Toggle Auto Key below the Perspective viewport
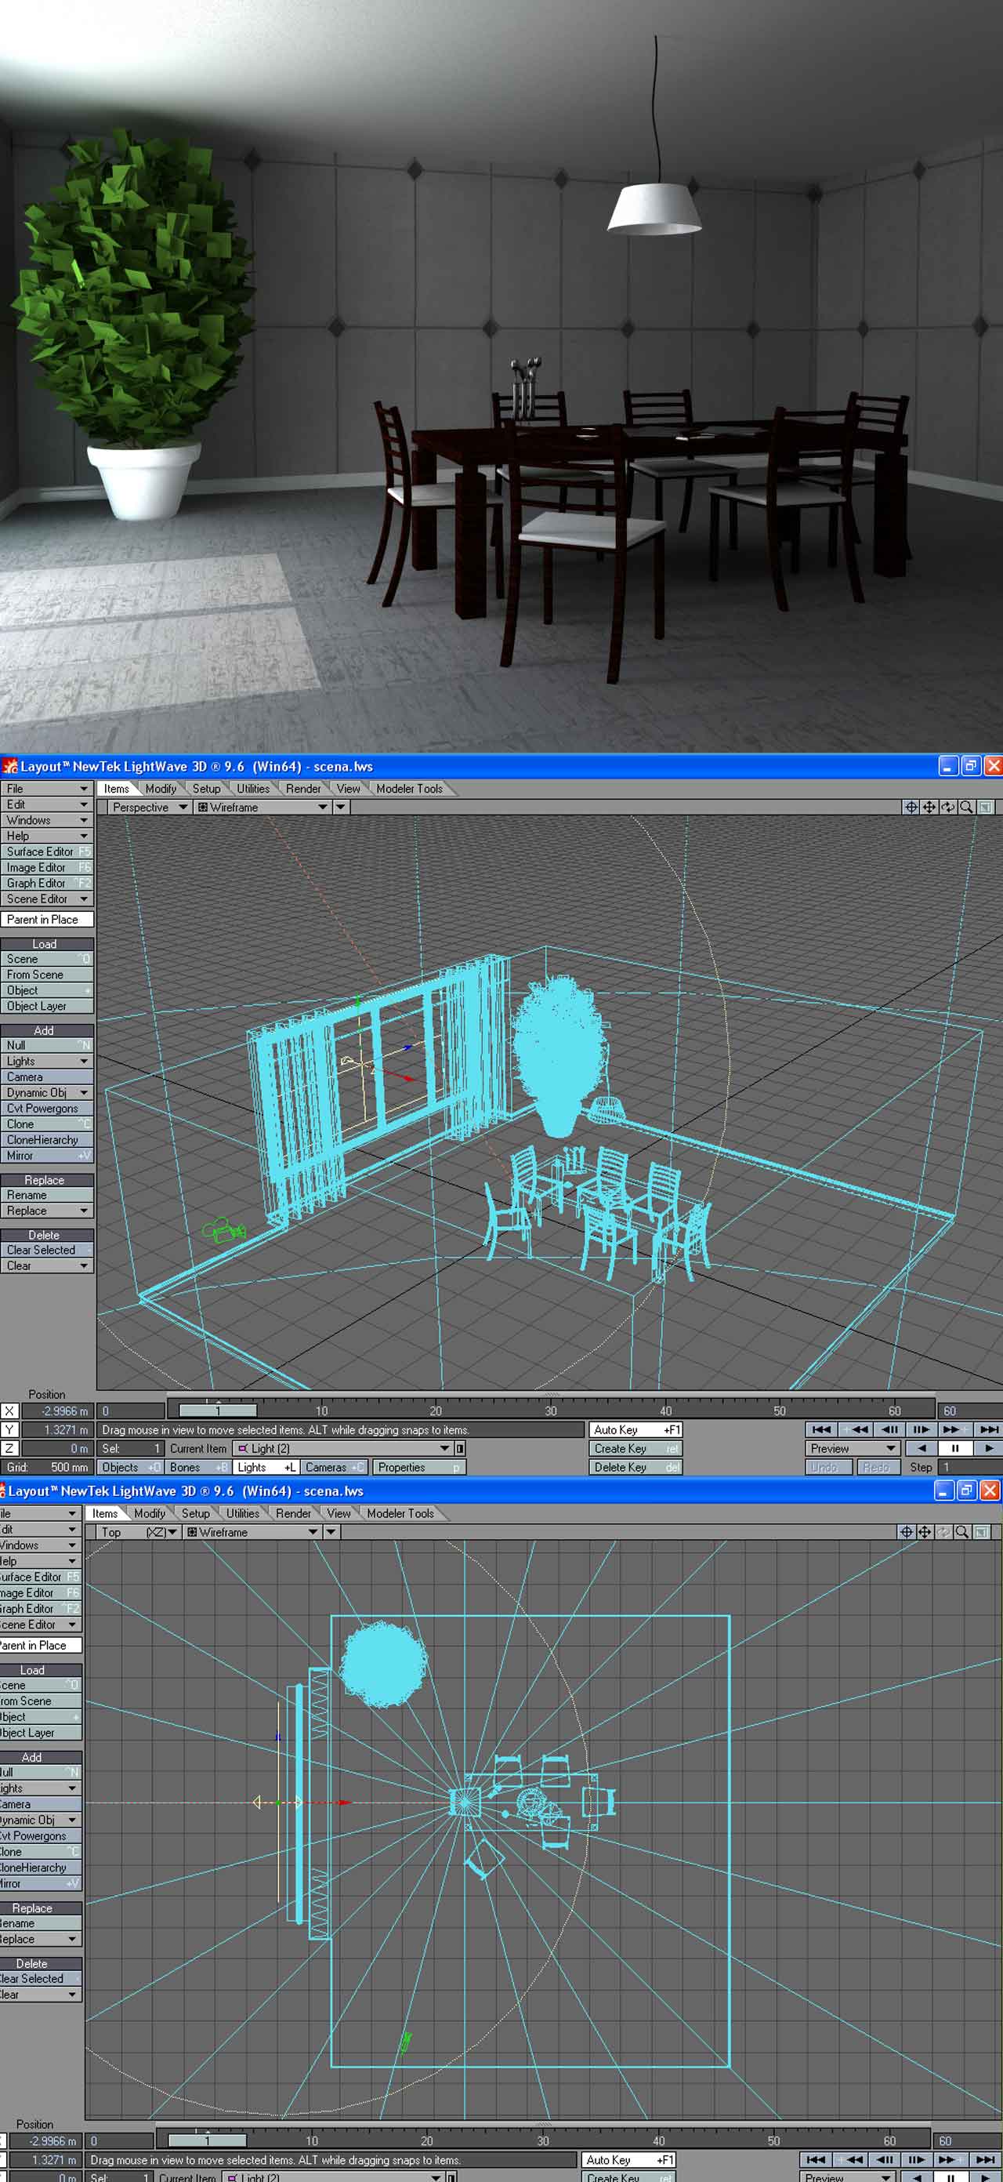Image resolution: width=1003 pixels, height=2182 pixels. point(635,1430)
